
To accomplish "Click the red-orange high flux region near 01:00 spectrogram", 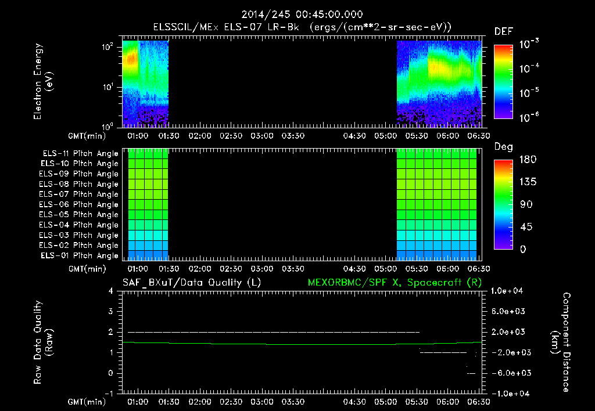I will point(131,59).
